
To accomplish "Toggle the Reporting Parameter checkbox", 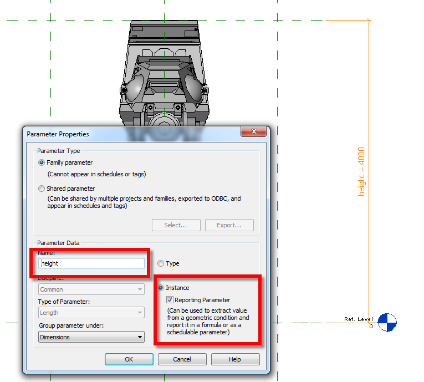I will point(170,300).
